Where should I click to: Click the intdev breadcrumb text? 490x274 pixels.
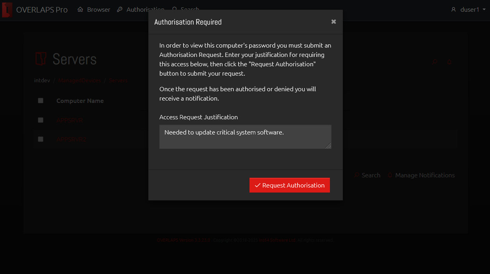[42, 80]
